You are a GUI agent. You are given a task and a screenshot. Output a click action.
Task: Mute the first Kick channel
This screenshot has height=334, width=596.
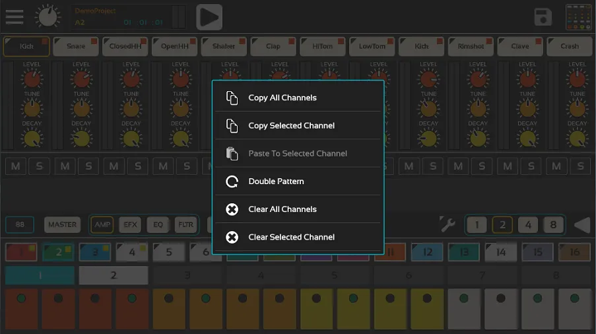coord(16,166)
